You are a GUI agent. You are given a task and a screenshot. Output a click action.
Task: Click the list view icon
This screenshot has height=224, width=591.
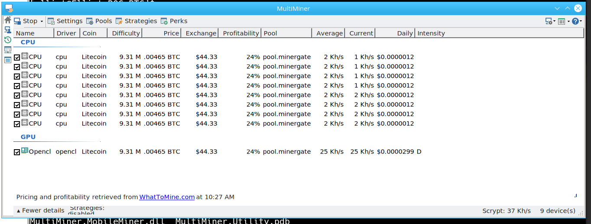point(562,21)
